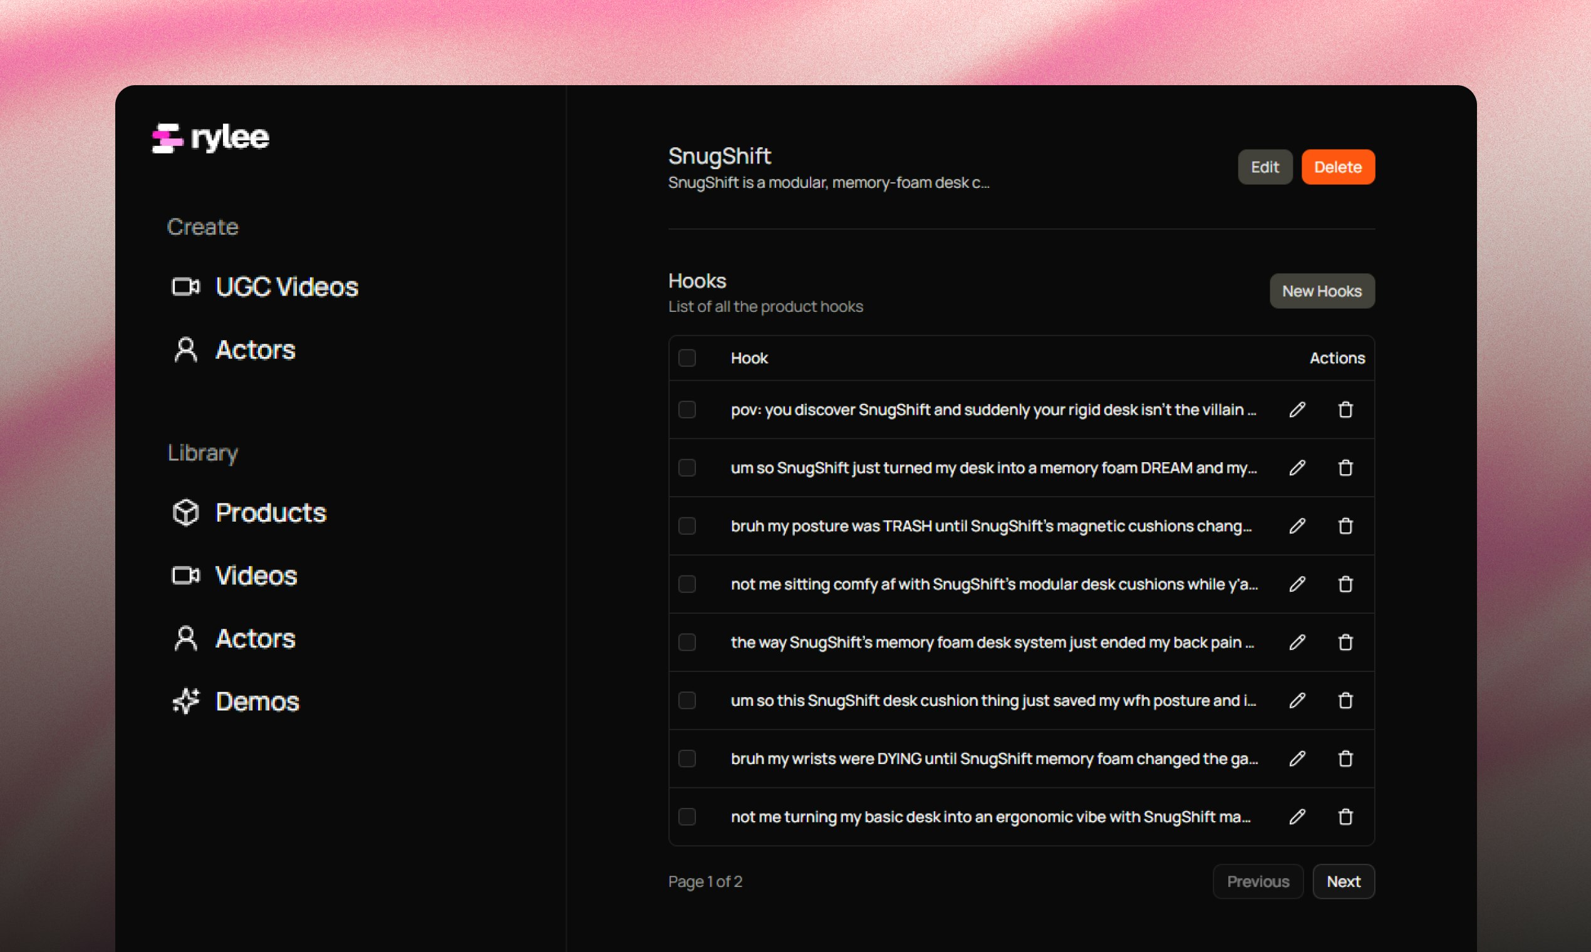This screenshot has width=1591, height=952.
Task: Click the rylee logo
Action: (210, 137)
